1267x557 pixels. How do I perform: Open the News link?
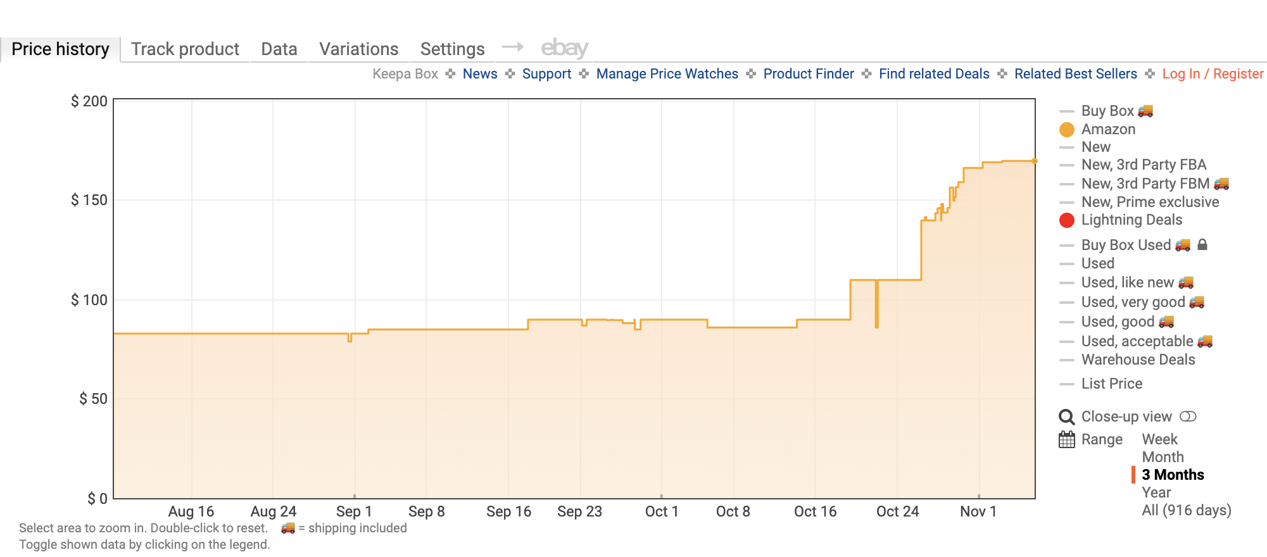point(480,74)
